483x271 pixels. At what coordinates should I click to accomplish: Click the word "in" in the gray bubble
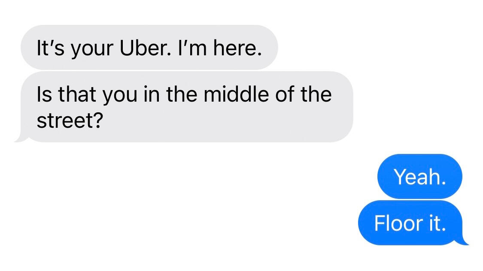[x=150, y=94]
